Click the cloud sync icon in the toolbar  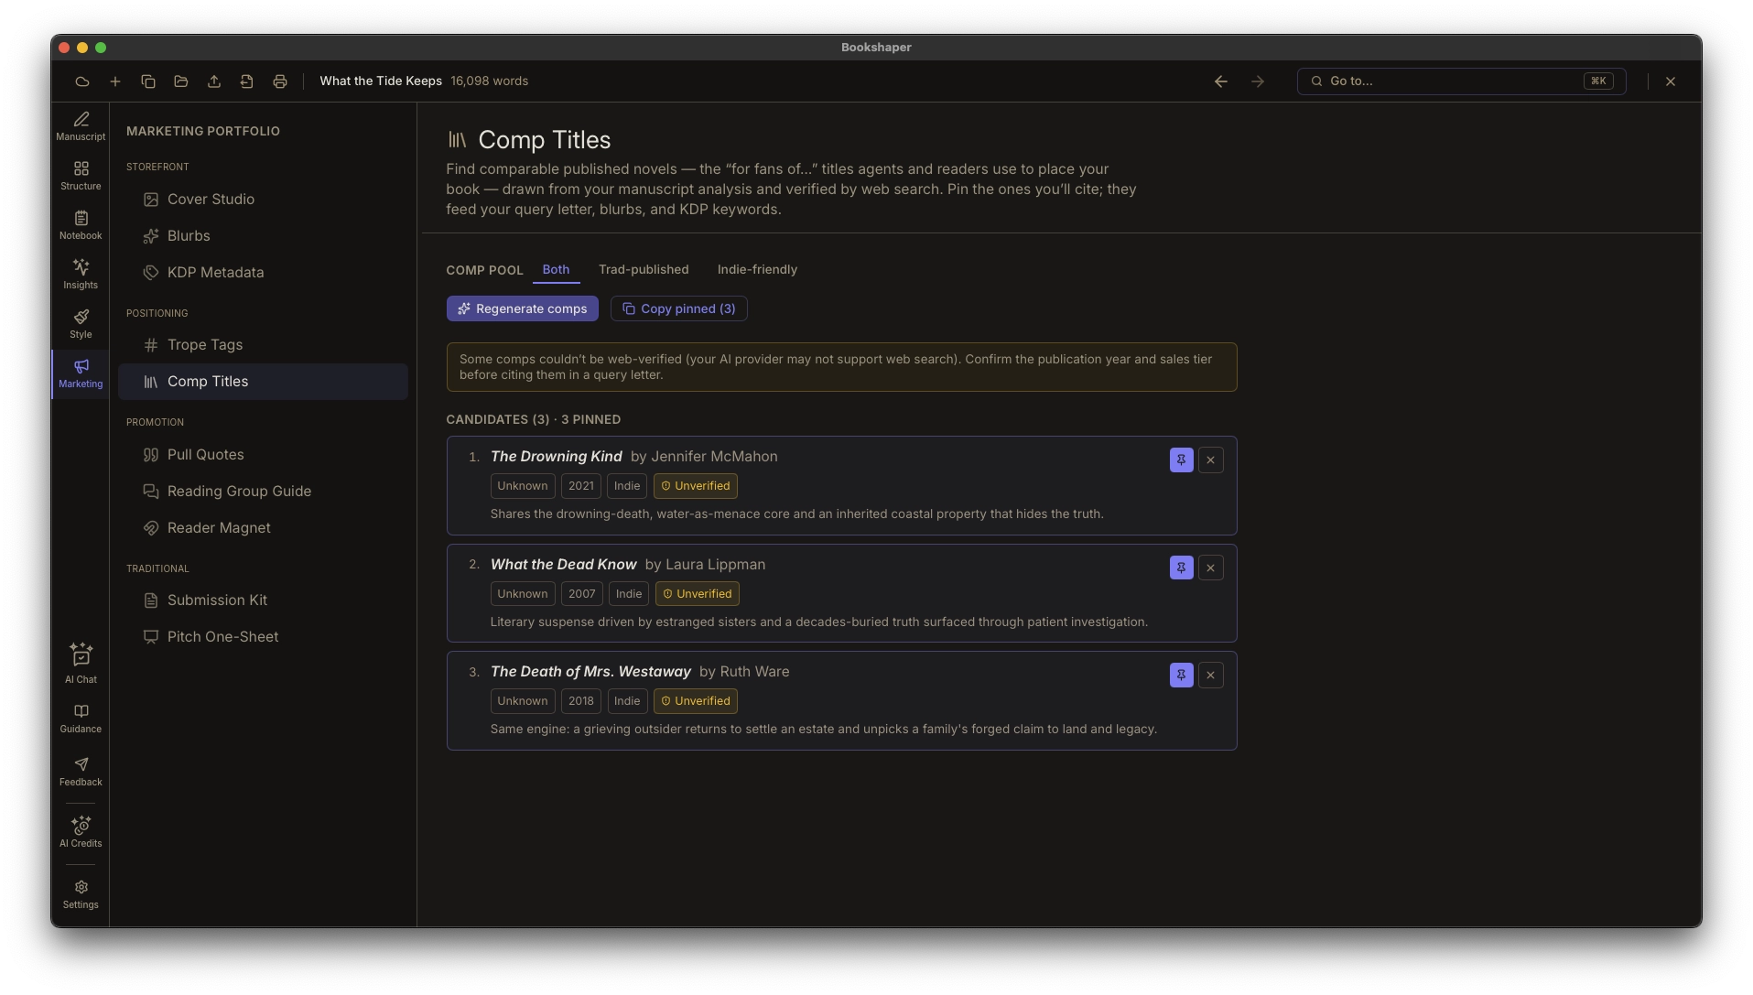82,81
